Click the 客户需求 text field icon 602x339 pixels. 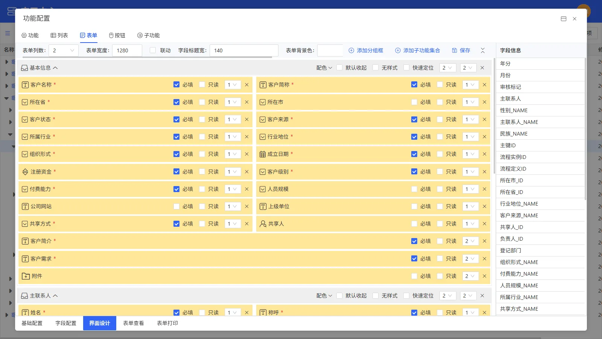coord(25,259)
